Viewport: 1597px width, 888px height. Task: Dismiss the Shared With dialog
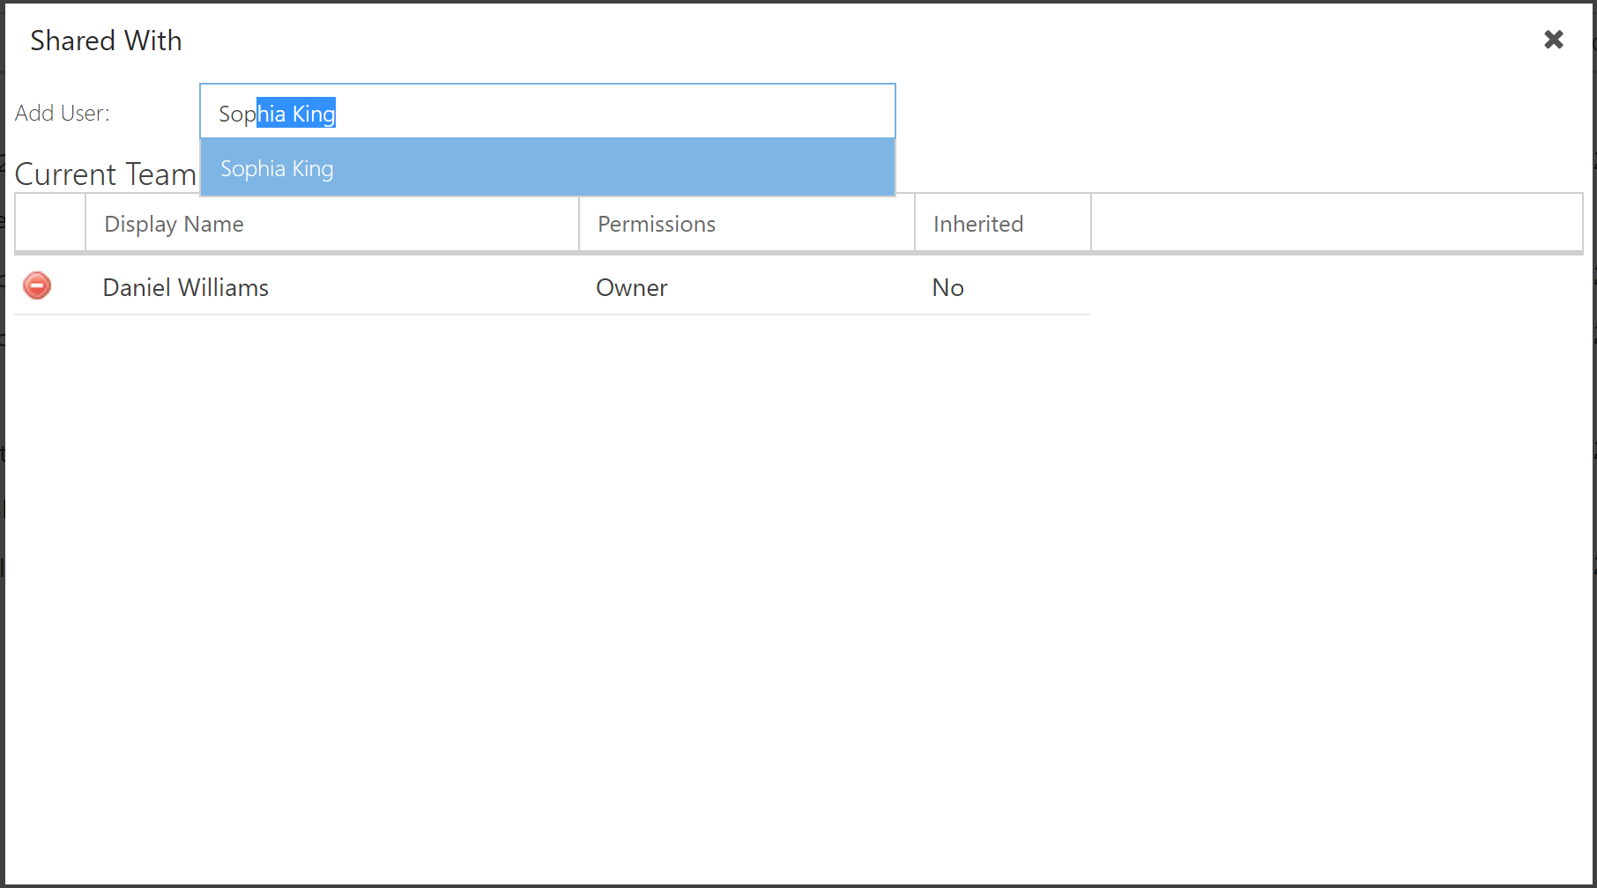click(1552, 39)
